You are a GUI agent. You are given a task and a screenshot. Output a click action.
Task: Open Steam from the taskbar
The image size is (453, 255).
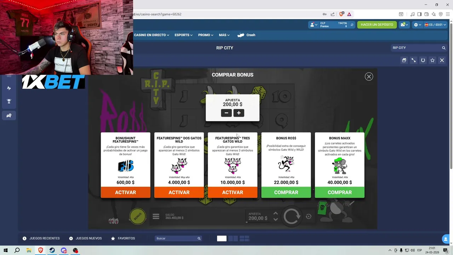52,250
